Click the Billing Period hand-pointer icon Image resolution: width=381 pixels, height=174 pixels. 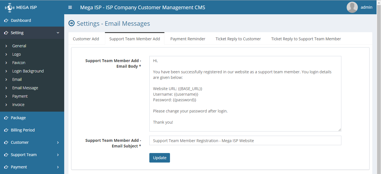[x=6, y=130]
